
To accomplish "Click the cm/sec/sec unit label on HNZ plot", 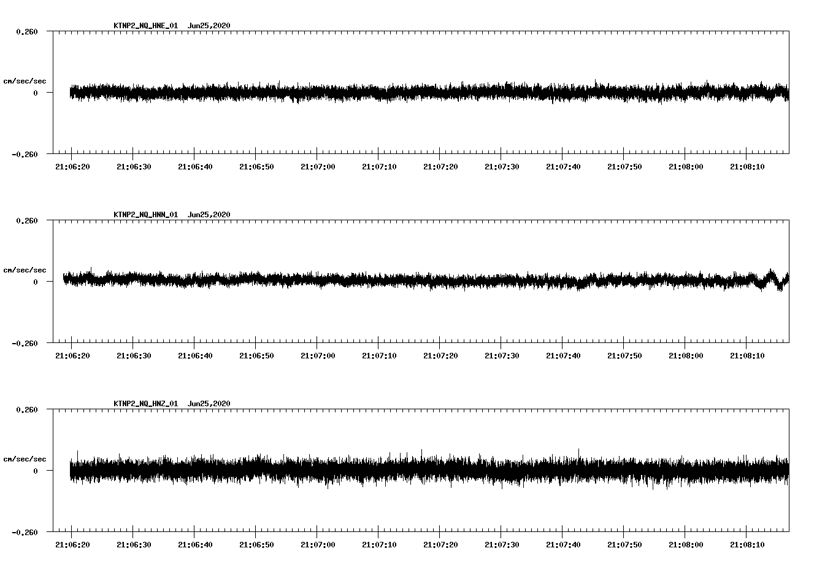I will (25, 459).
